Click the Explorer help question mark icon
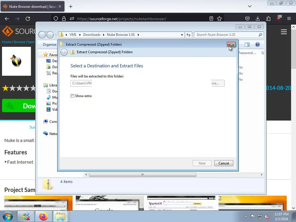This screenshot has width=296, height=222. pyautogui.click(x=257, y=45)
